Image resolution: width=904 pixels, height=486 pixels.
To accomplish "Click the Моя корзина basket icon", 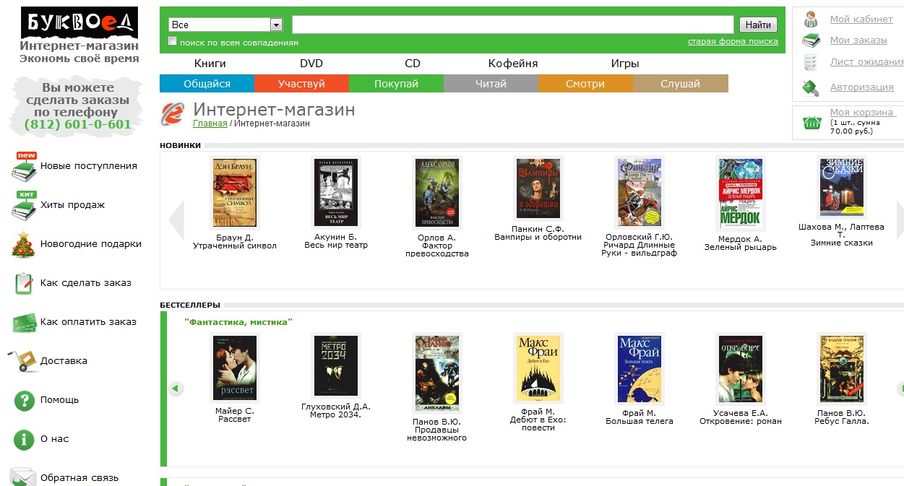I will click(x=813, y=123).
